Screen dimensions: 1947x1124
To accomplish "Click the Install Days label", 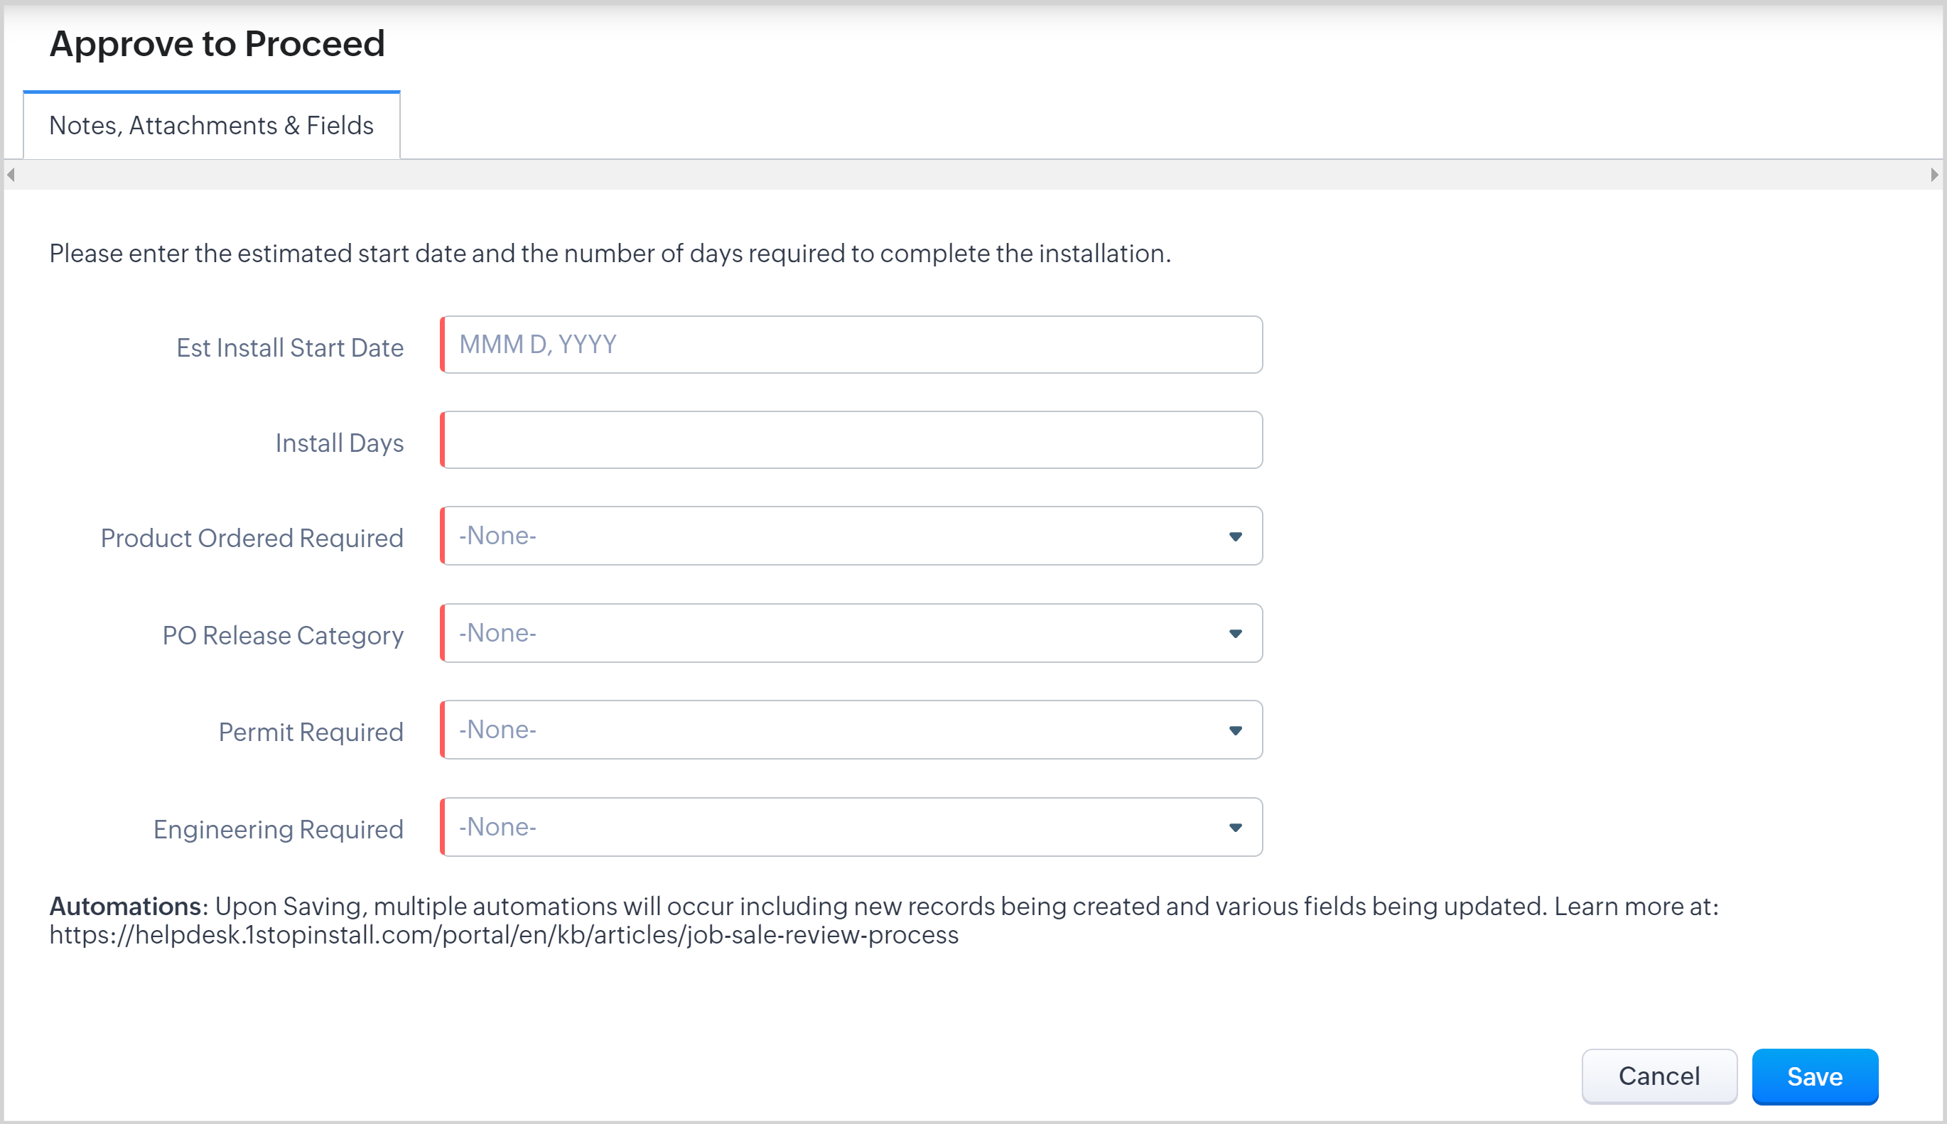I will [x=339, y=443].
